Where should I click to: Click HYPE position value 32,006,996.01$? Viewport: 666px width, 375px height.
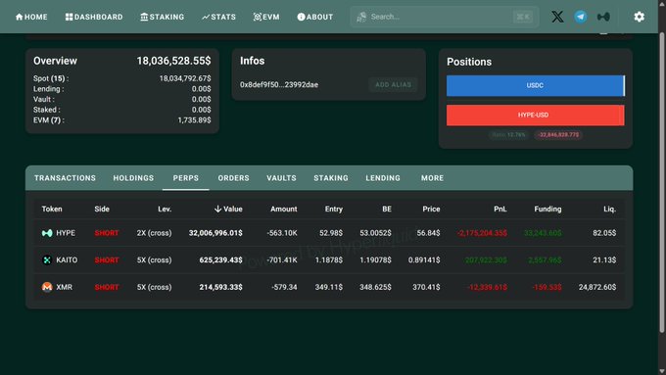click(x=215, y=233)
